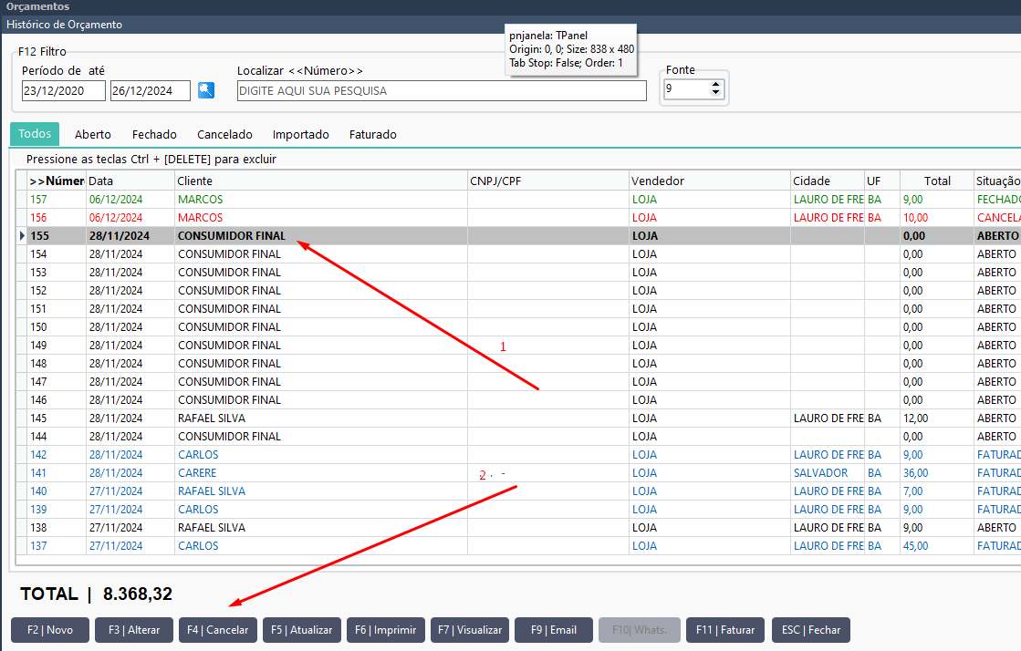Decrease font size with down stepper arrow
This screenshot has height=651, width=1021.
click(715, 92)
